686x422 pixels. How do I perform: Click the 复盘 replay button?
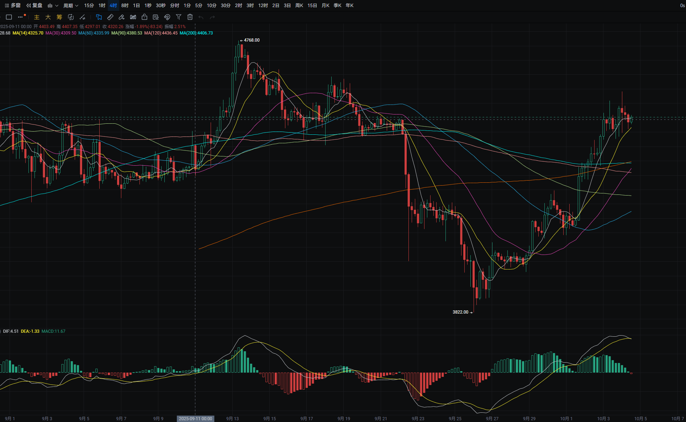34,5
